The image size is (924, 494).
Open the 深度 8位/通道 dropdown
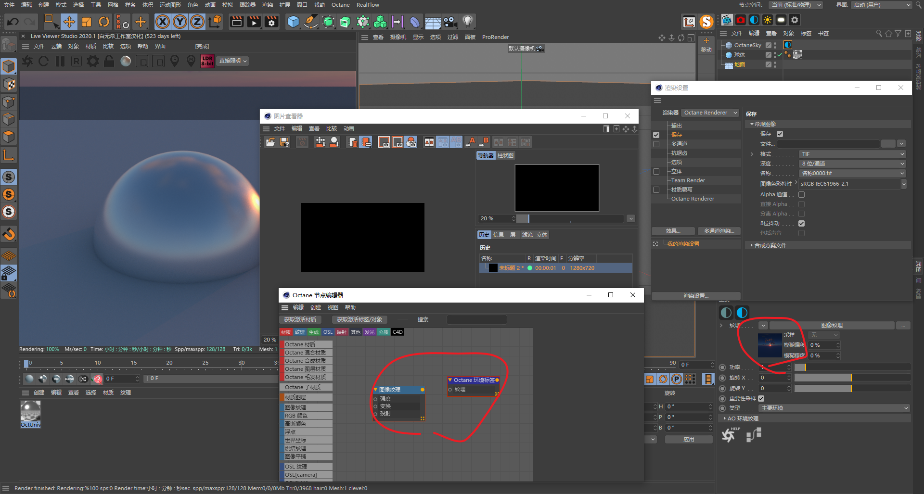852,164
